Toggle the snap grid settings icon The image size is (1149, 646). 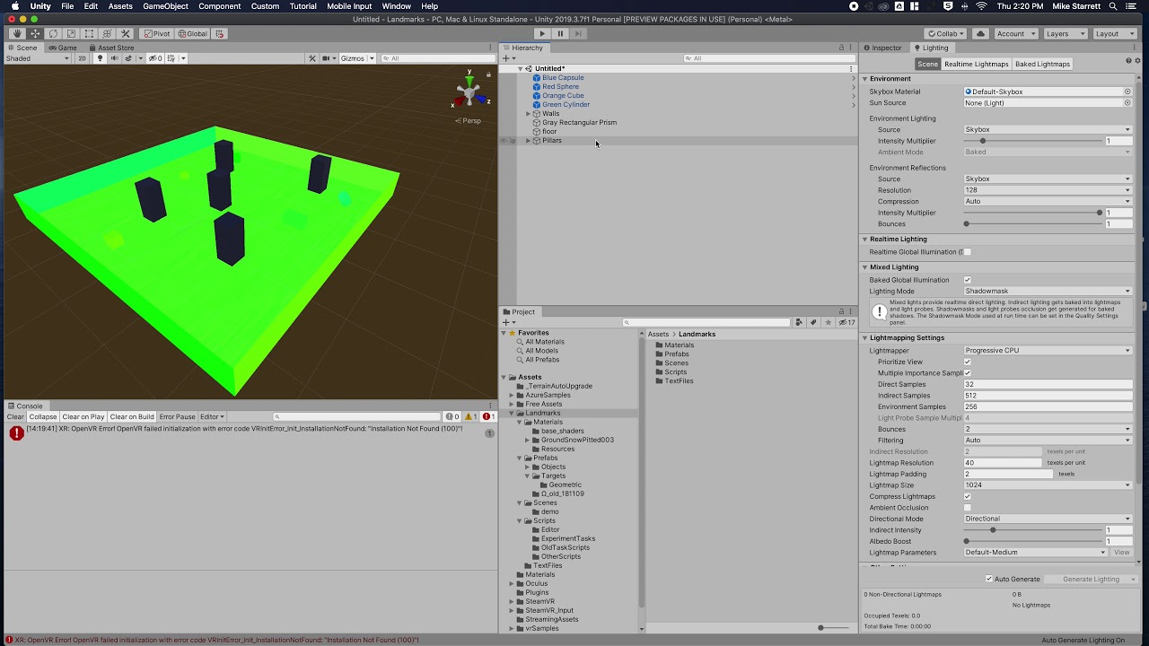[219, 34]
